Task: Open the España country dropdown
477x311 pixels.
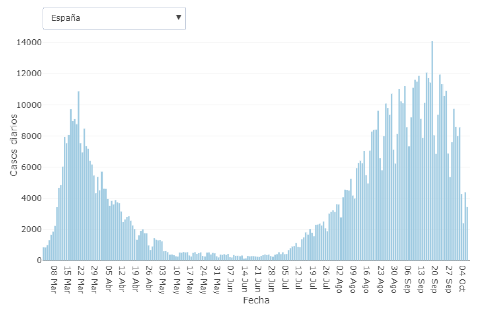Action: (114, 18)
